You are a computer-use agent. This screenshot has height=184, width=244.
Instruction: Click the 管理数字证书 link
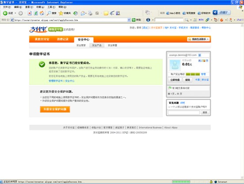56,81
